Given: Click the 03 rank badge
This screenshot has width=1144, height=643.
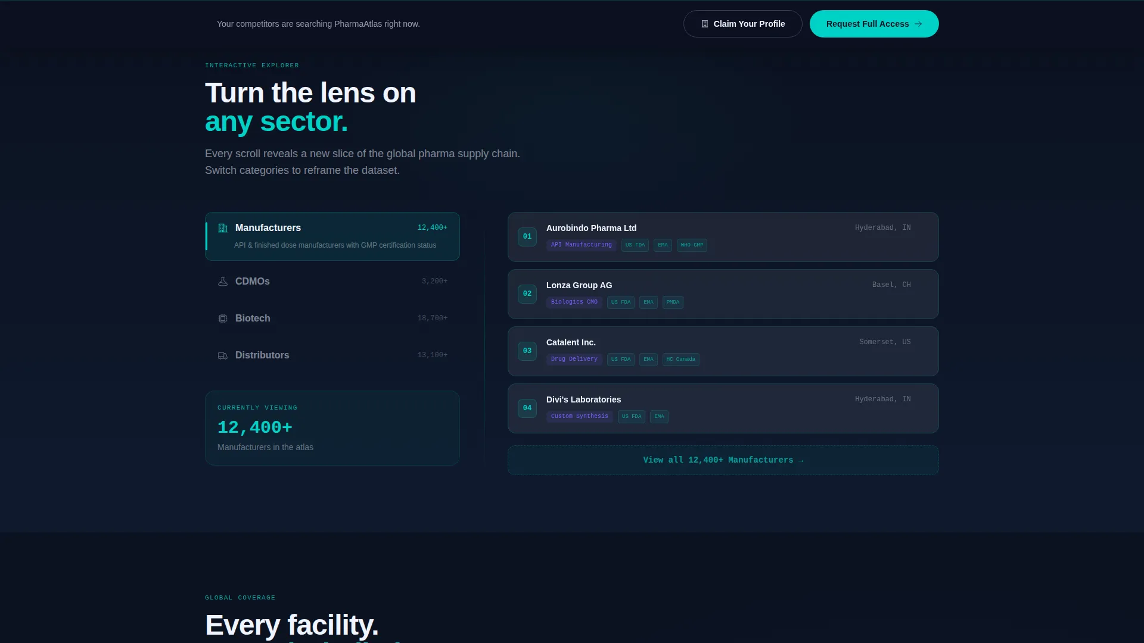Looking at the screenshot, I should point(527,351).
